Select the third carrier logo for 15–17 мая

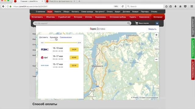pyautogui.click(x=45, y=65)
